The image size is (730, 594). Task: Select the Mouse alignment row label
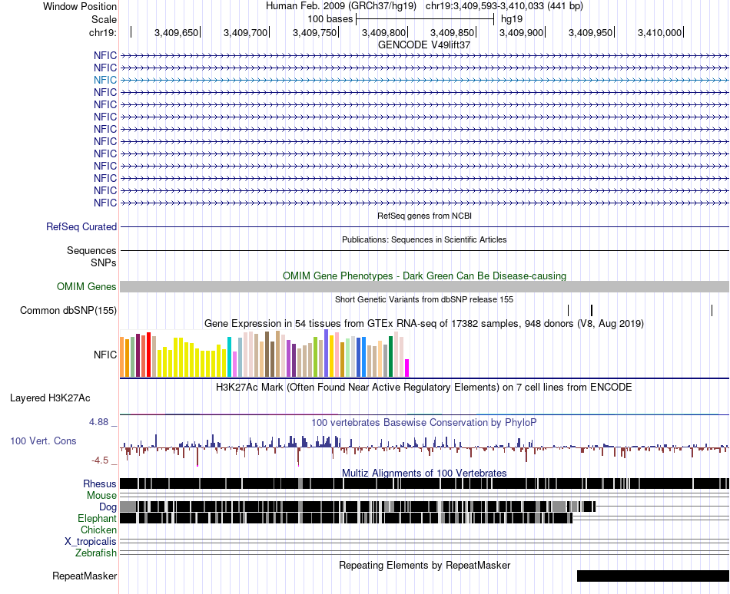click(x=101, y=496)
